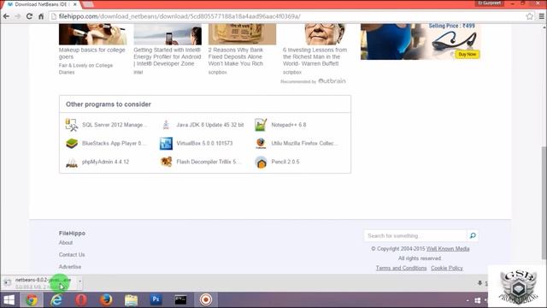The width and height of the screenshot is (547, 308).
Task: Click the browser forward arrow
Action: point(18,16)
